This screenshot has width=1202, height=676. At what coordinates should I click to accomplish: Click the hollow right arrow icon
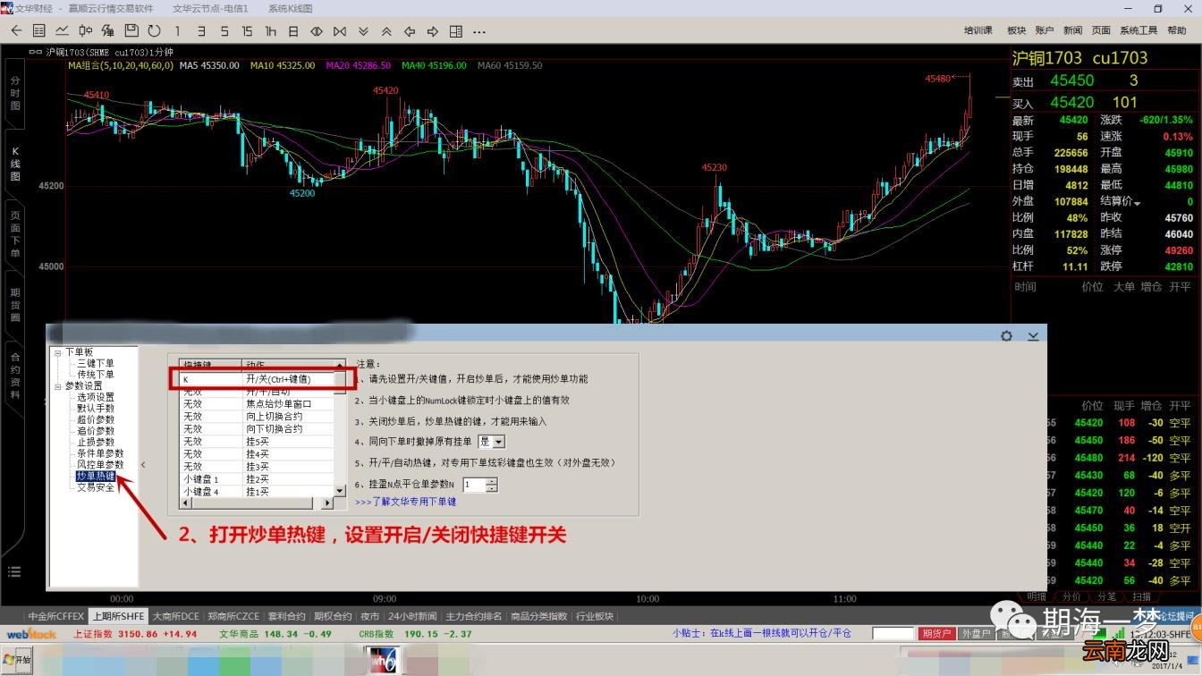click(433, 31)
